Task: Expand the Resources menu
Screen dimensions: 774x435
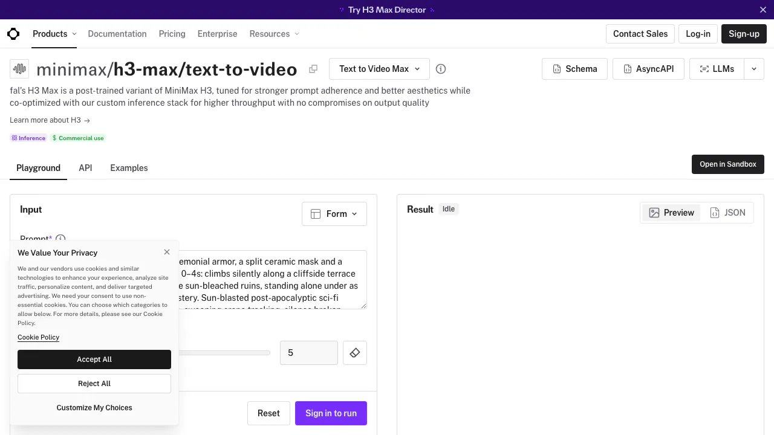Action: coord(275,34)
